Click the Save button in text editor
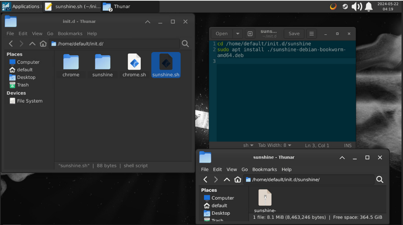The width and height of the screenshot is (403, 225). [294, 34]
